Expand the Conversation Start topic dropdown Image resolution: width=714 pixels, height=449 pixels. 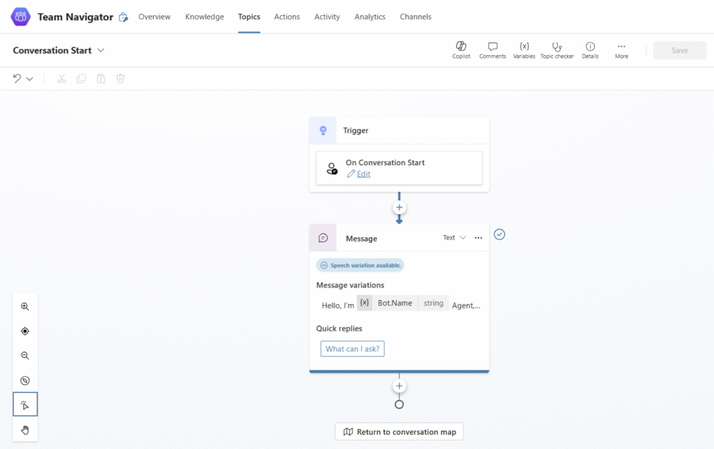[101, 50]
